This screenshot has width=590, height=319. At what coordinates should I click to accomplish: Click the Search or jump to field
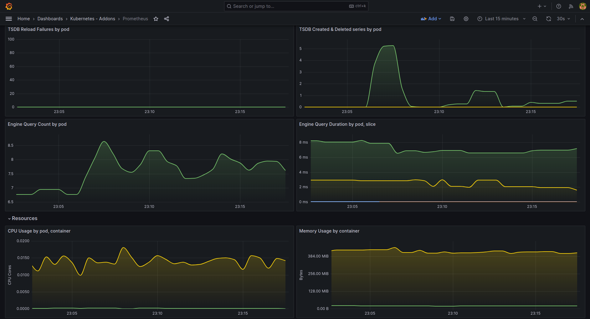pyautogui.click(x=296, y=6)
